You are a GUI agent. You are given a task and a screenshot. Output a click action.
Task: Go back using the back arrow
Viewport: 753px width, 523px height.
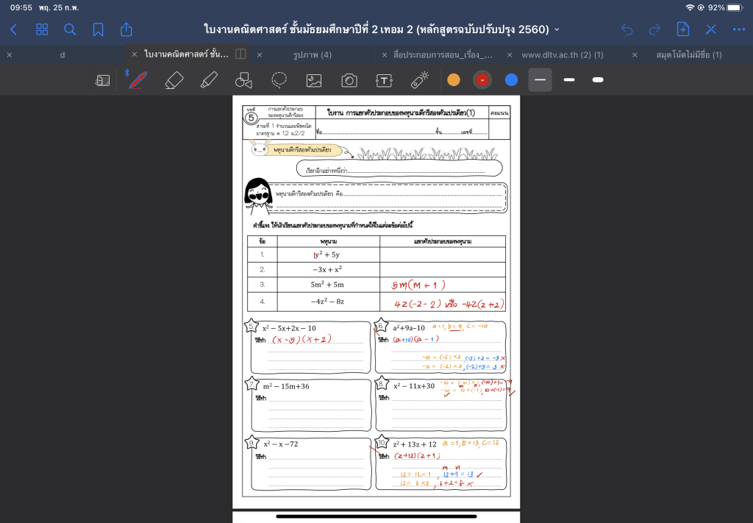(13, 29)
